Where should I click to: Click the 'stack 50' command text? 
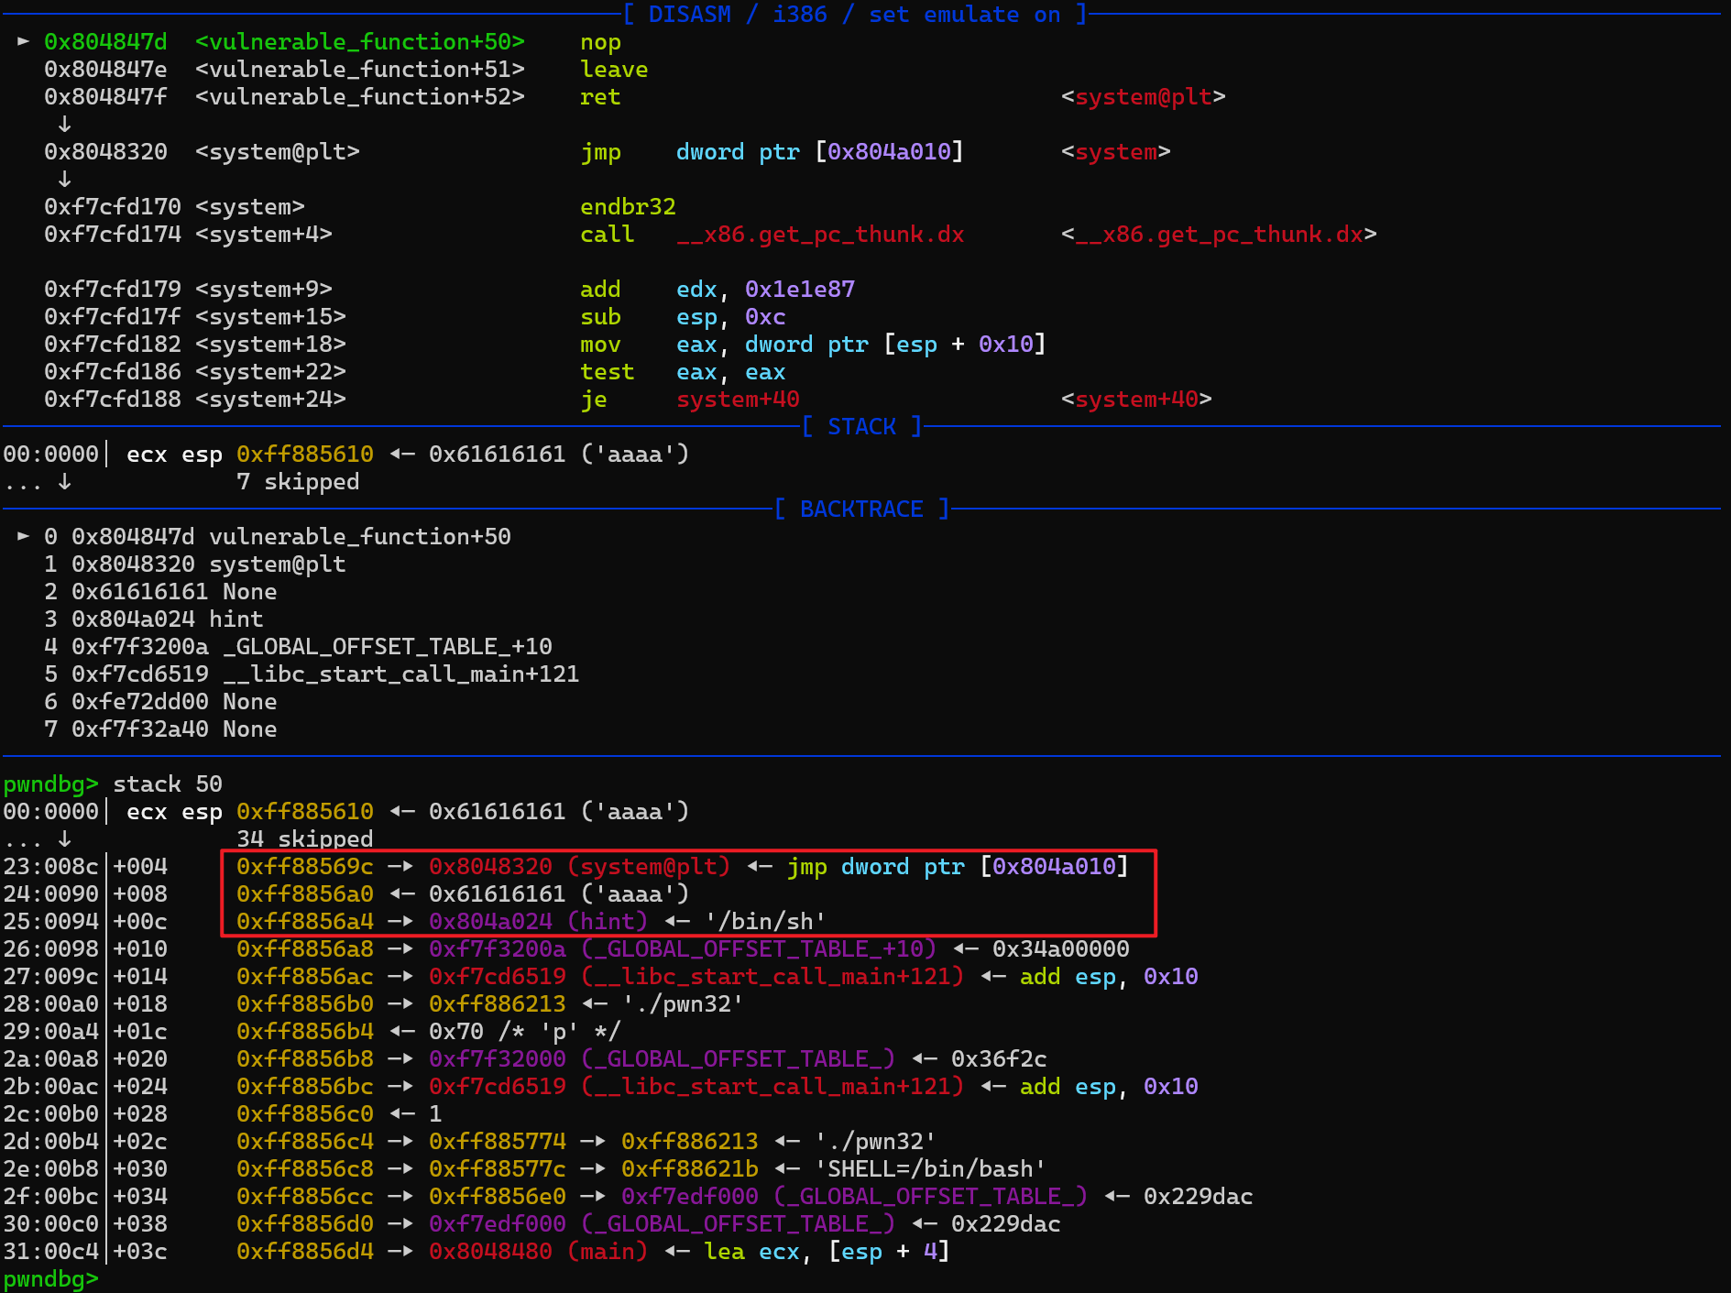[167, 784]
